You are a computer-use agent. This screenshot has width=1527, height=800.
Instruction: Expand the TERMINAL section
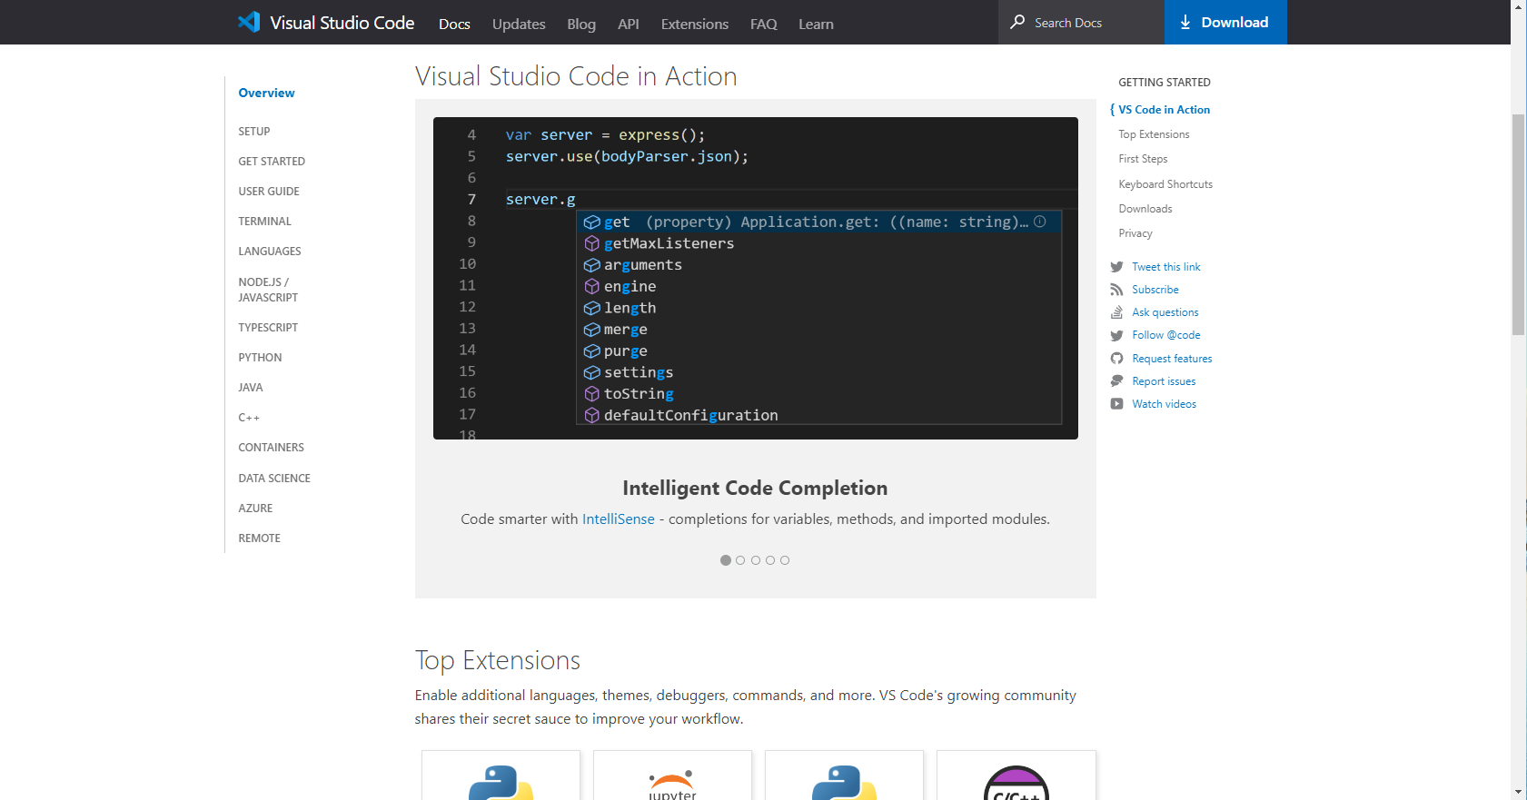click(x=265, y=222)
